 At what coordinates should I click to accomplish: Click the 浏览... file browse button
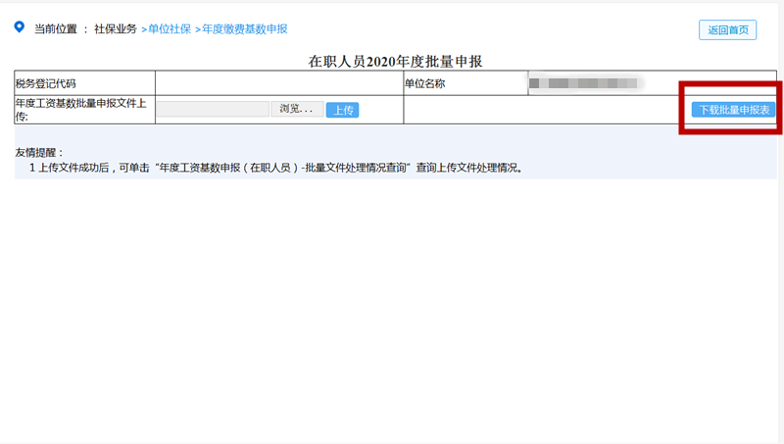tap(297, 109)
